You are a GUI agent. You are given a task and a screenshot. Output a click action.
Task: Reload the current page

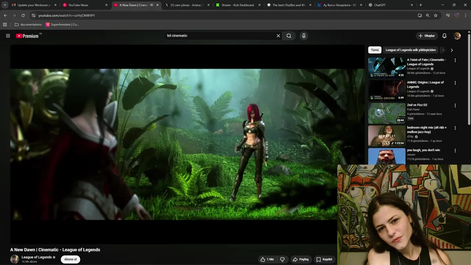click(x=23, y=15)
